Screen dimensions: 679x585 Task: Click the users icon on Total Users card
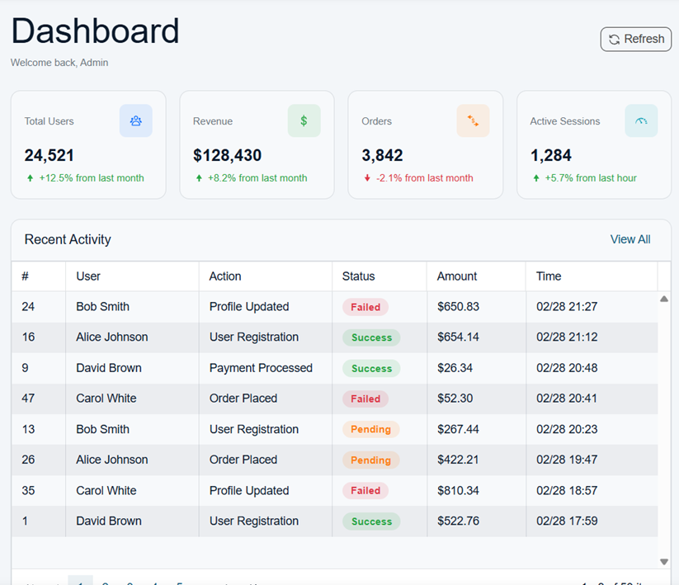(x=135, y=121)
